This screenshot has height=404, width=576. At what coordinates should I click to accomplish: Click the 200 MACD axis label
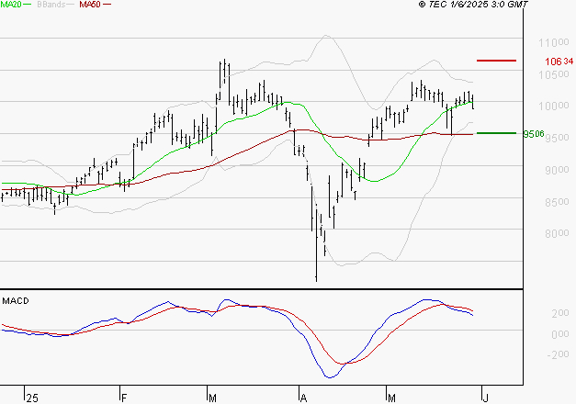click(534, 314)
